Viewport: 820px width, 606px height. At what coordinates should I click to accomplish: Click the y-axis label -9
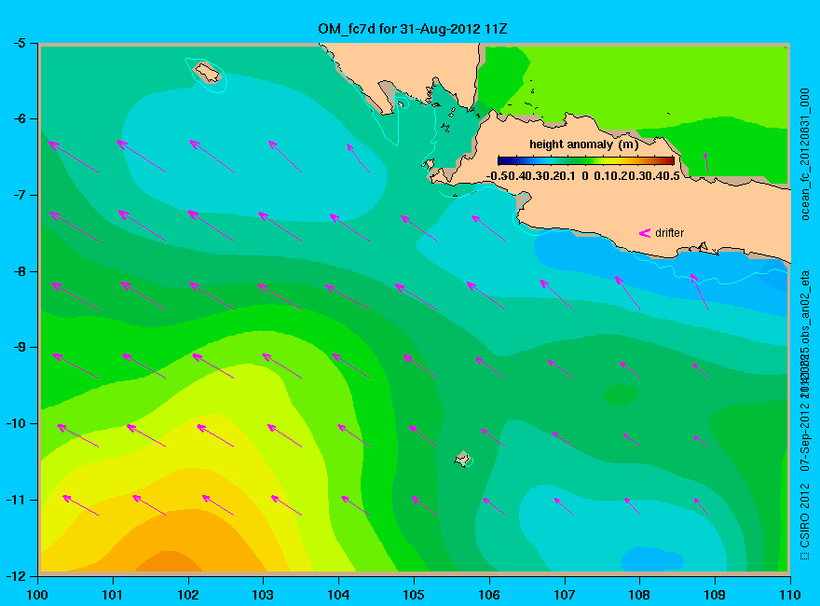click(x=20, y=348)
